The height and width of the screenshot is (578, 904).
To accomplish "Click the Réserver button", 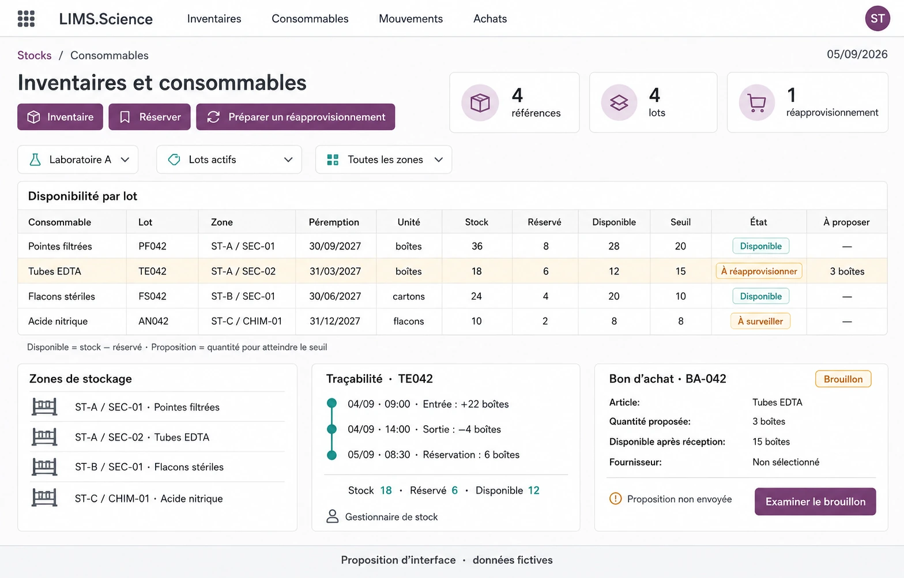I will (x=149, y=117).
